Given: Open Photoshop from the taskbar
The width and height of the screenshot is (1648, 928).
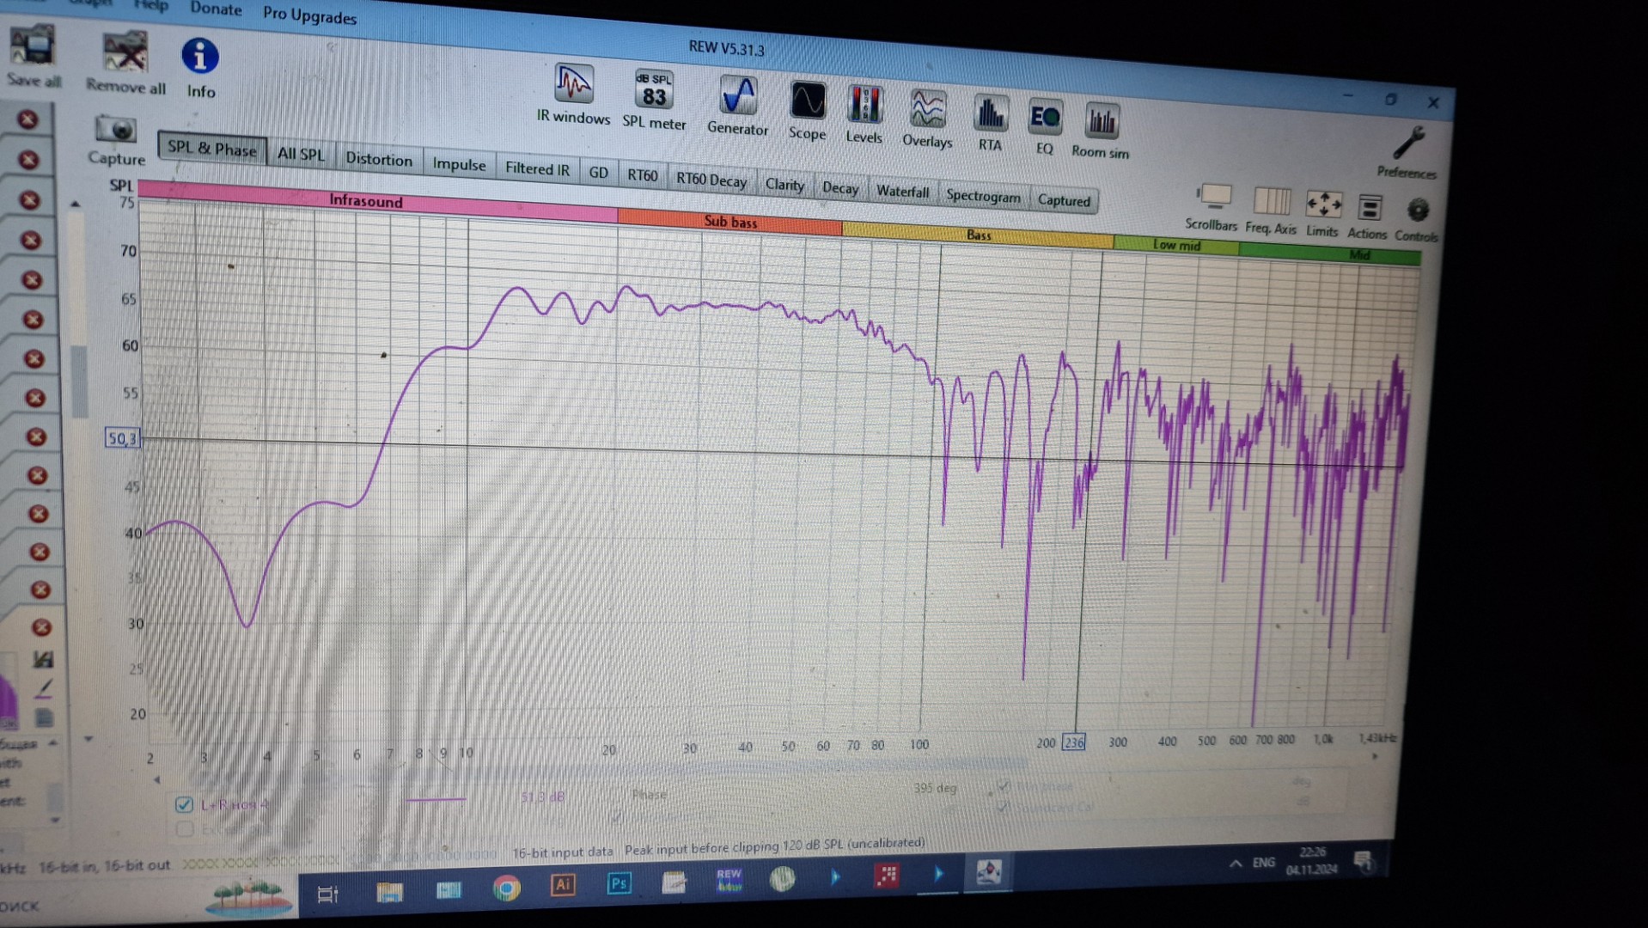Looking at the screenshot, I should pyautogui.click(x=619, y=883).
